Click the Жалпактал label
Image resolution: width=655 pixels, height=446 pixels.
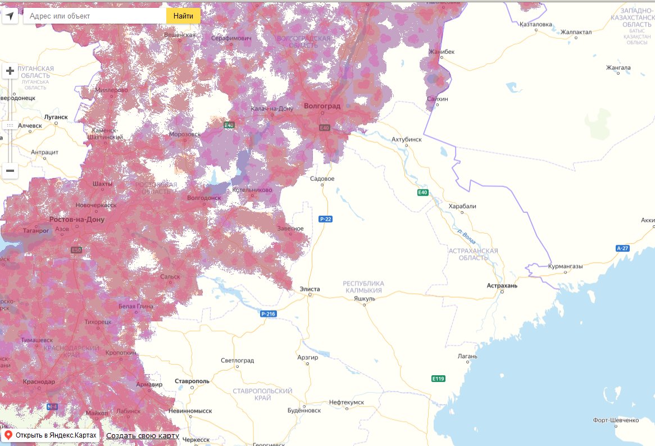click(x=576, y=32)
